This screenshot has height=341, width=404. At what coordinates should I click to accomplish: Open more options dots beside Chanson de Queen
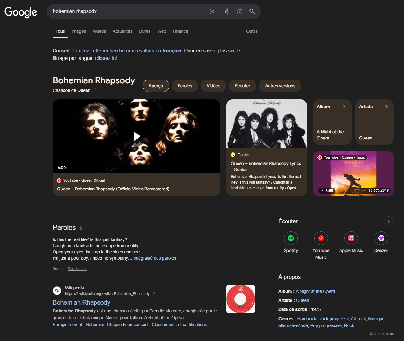(95, 90)
